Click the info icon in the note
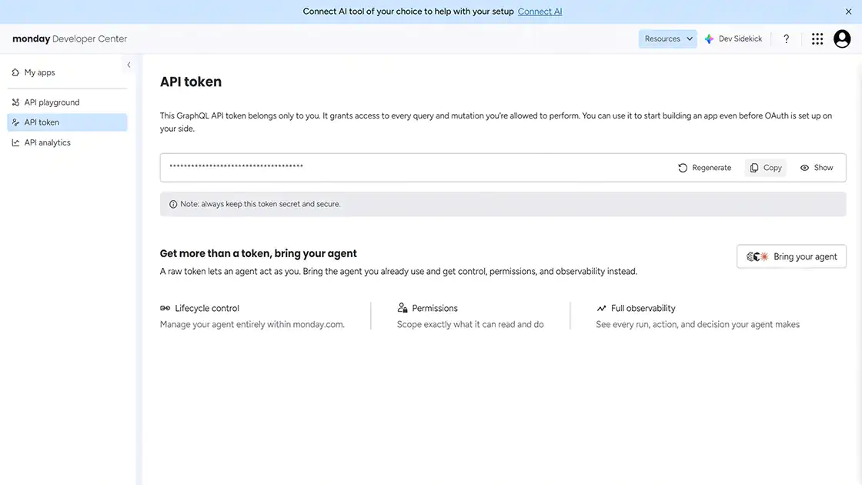 [173, 204]
